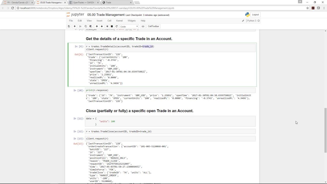
Task: Cut selected cells using the scissors icon
Action: (x=80, y=26)
